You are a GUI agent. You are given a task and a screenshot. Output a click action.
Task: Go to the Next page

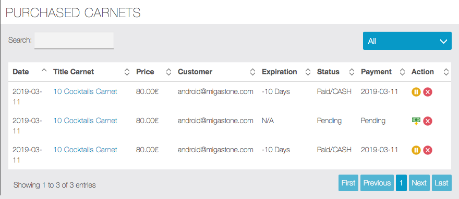[x=419, y=183]
